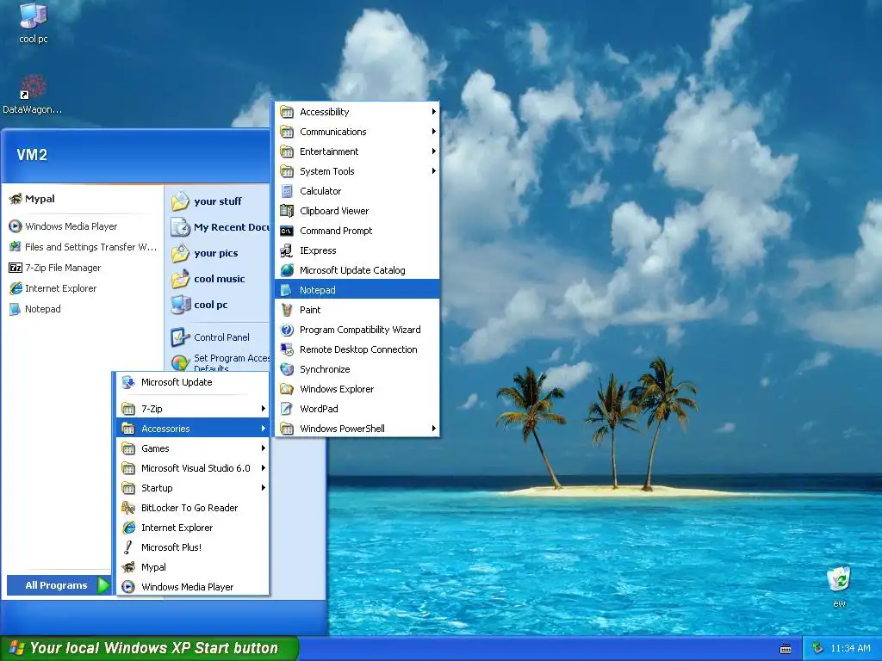Click the system tray network icon
Viewport: 882px width, 661px height.
pos(818,648)
